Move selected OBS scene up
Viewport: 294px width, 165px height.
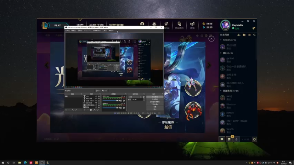[x=72, y=110]
